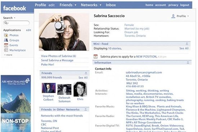Viewport: 198px width, 132px height.
Task: Open the Inbox tab
Action: point(111,5)
